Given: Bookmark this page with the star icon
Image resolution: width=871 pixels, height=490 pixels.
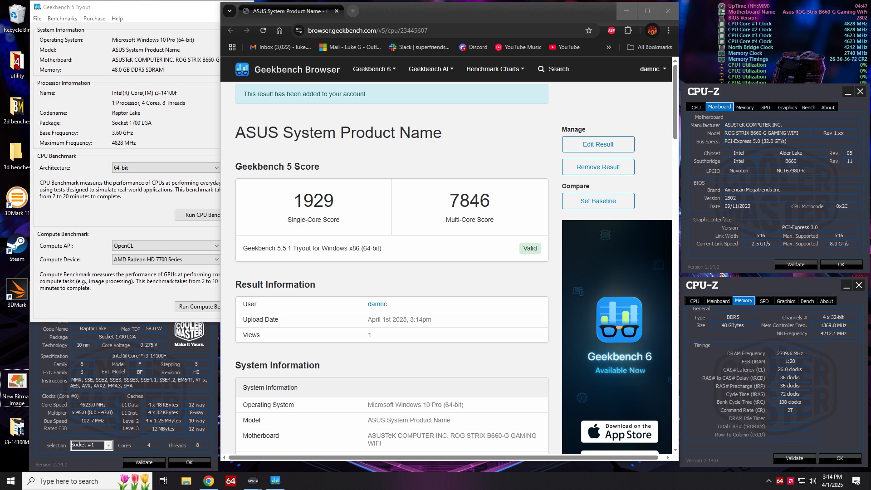Looking at the screenshot, I should click(589, 30).
